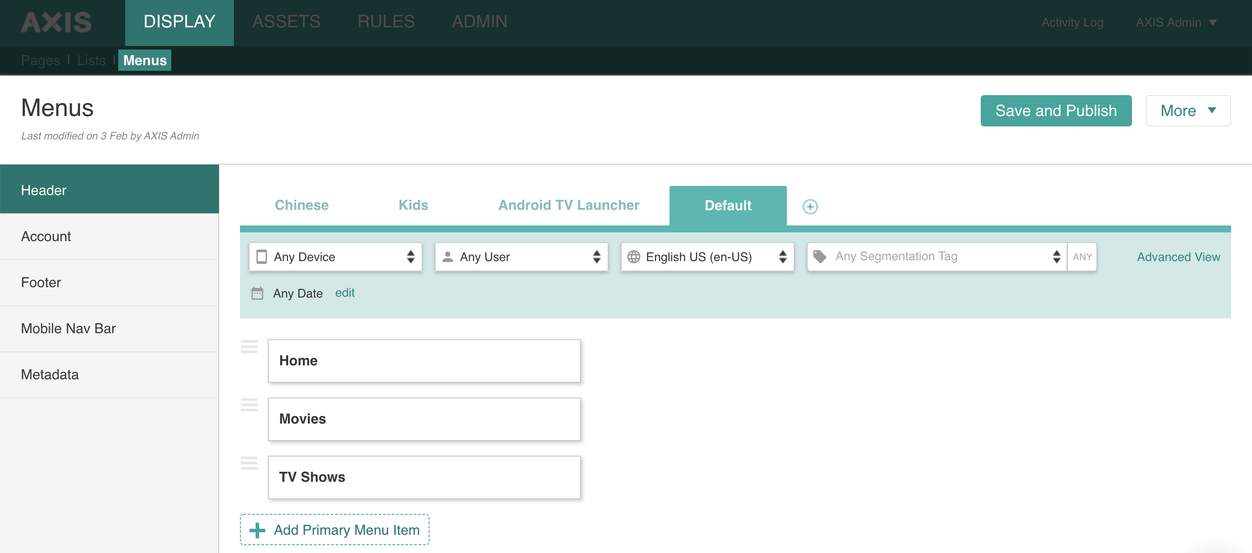Image resolution: width=1252 pixels, height=553 pixels.
Task: Open the TV Shows menu item
Action: tap(424, 477)
